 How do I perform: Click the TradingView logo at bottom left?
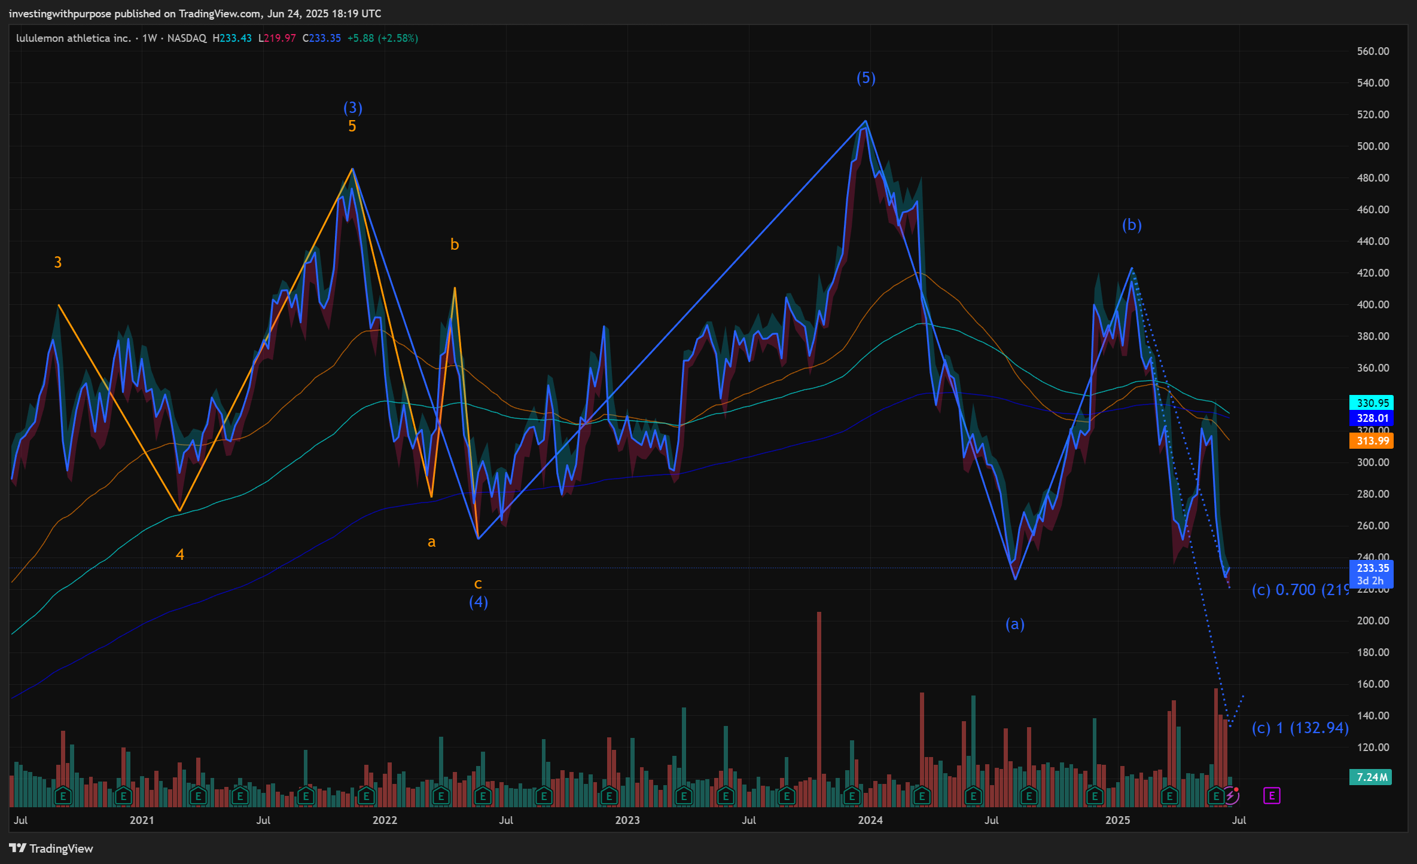[51, 848]
